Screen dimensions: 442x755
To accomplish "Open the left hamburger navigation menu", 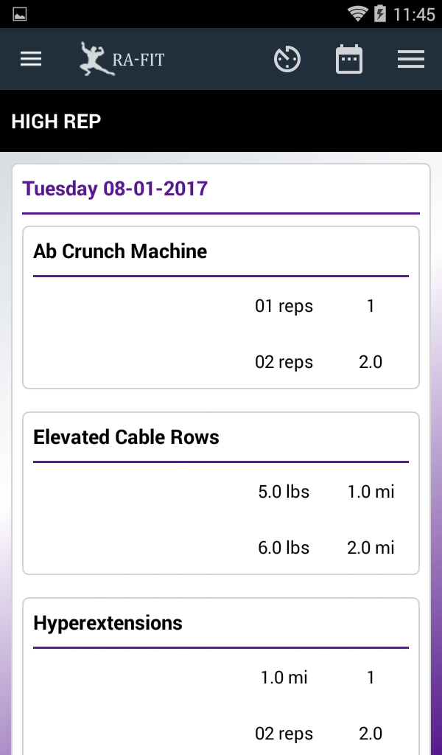I will [31, 60].
